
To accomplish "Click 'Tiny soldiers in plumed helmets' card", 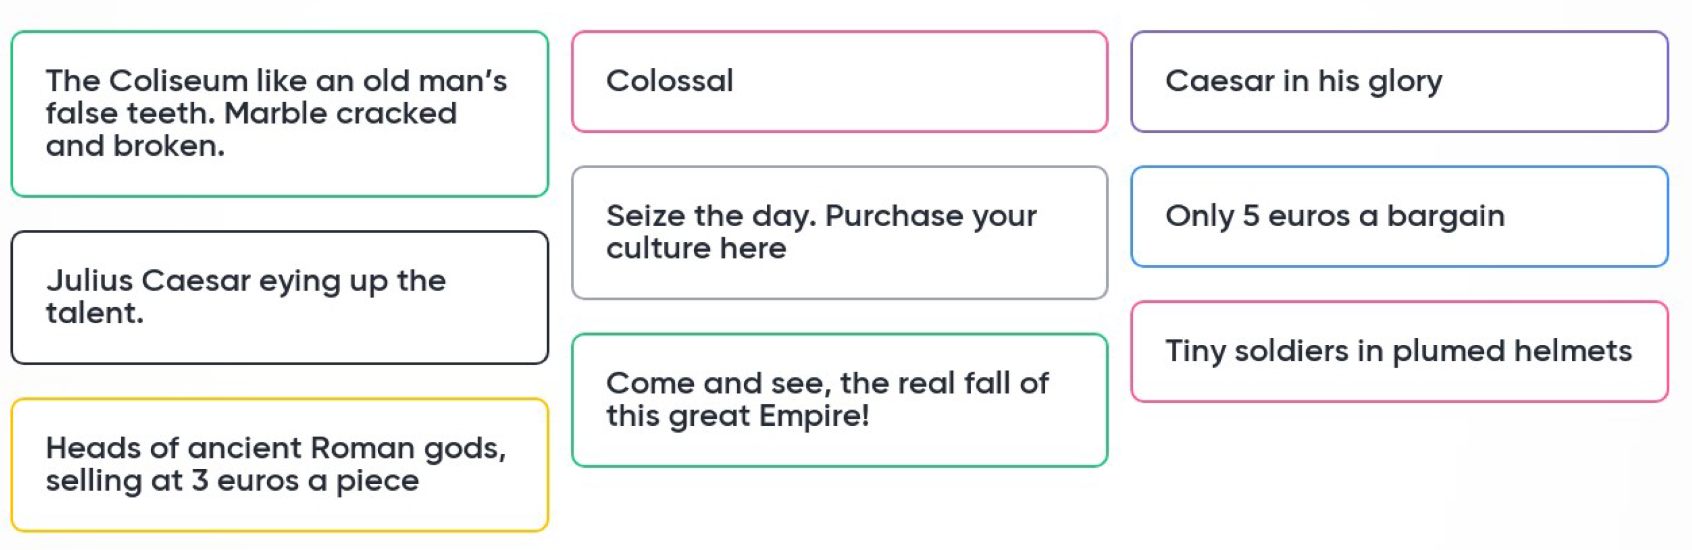I will click(x=1398, y=352).
